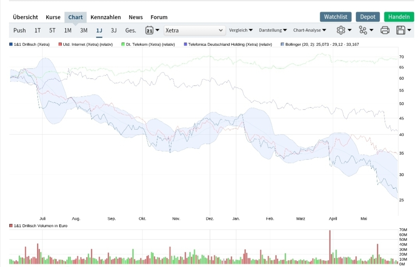Add the stock to Watchlist
This screenshot has height=267, width=418.
[x=336, y=17]
